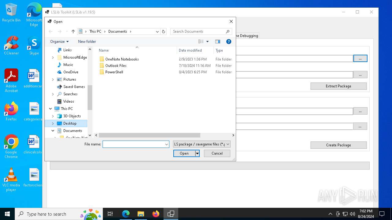Launch VLC media player shortcut
This screenshot has height=220, width=392.
11,180
